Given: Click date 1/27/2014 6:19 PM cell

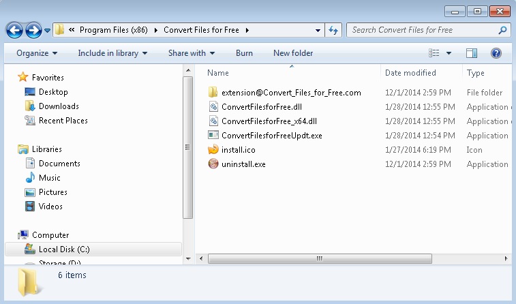Looking at the screenshot, I should coord(418,150).
